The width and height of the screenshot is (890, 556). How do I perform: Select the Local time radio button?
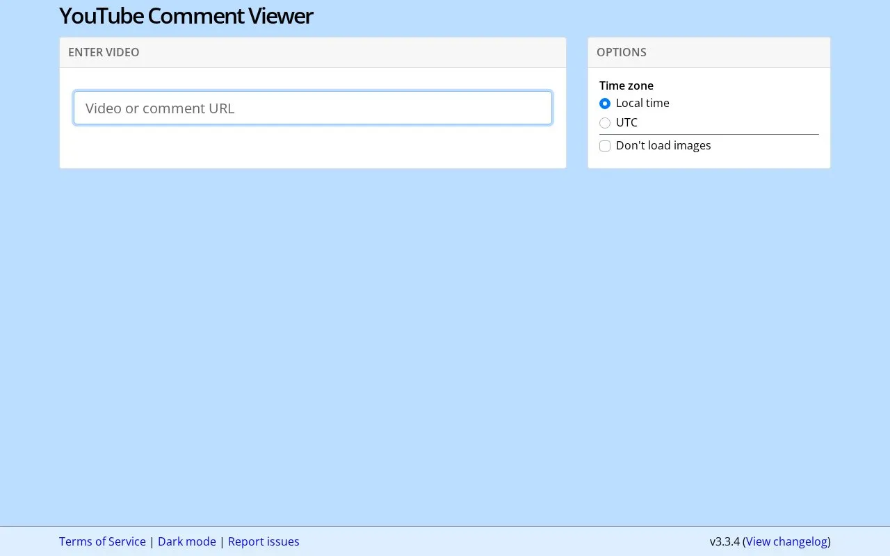[x=605, y=104]
